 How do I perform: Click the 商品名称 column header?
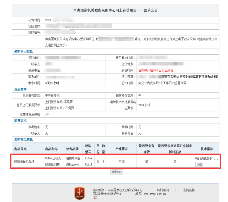tap(51, 149)
